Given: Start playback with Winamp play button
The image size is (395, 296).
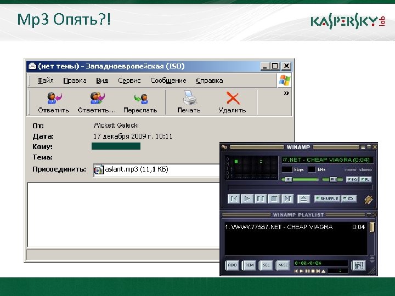Looking at the screenshot, I should (x=247, y=199).
